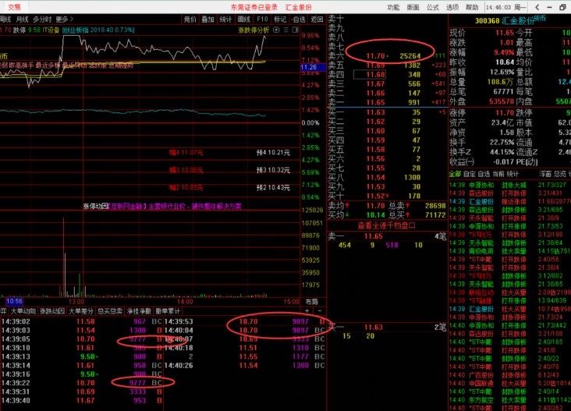Screen dimensions: 571x411
Task: Click the 买一 price 11.63 in order book
Action: [375, 112]
